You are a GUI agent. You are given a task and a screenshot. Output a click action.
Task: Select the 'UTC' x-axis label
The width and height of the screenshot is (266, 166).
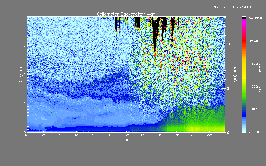[126, 140]
